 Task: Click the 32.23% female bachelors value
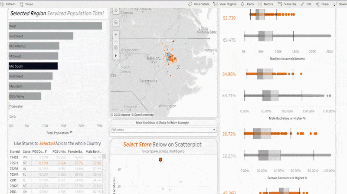click(x=229, y=156)
